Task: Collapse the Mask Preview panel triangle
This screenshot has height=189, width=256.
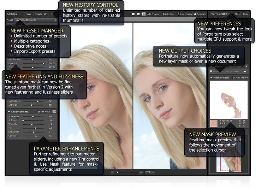Action: coord(211,78)
